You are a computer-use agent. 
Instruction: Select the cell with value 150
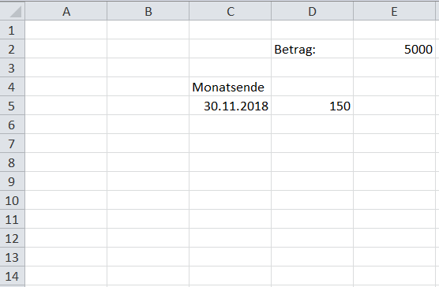(312, 106)
